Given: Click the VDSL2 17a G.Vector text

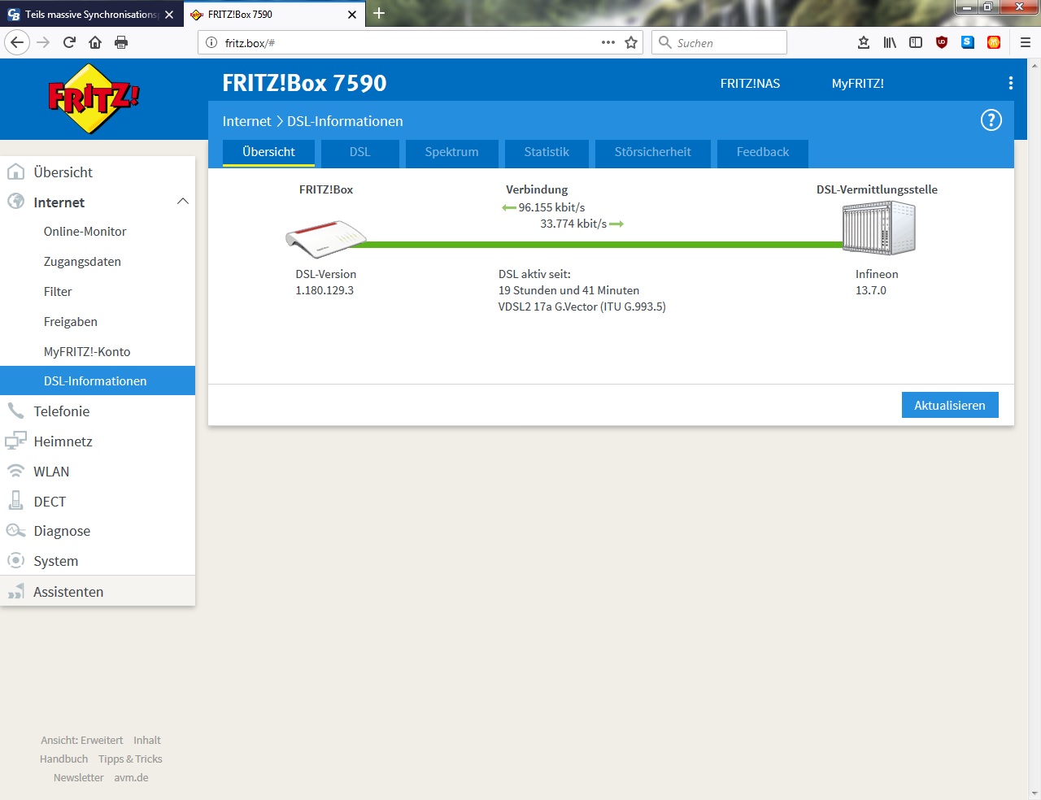Looking at the screenshot, I should click(x=582, y=307).
